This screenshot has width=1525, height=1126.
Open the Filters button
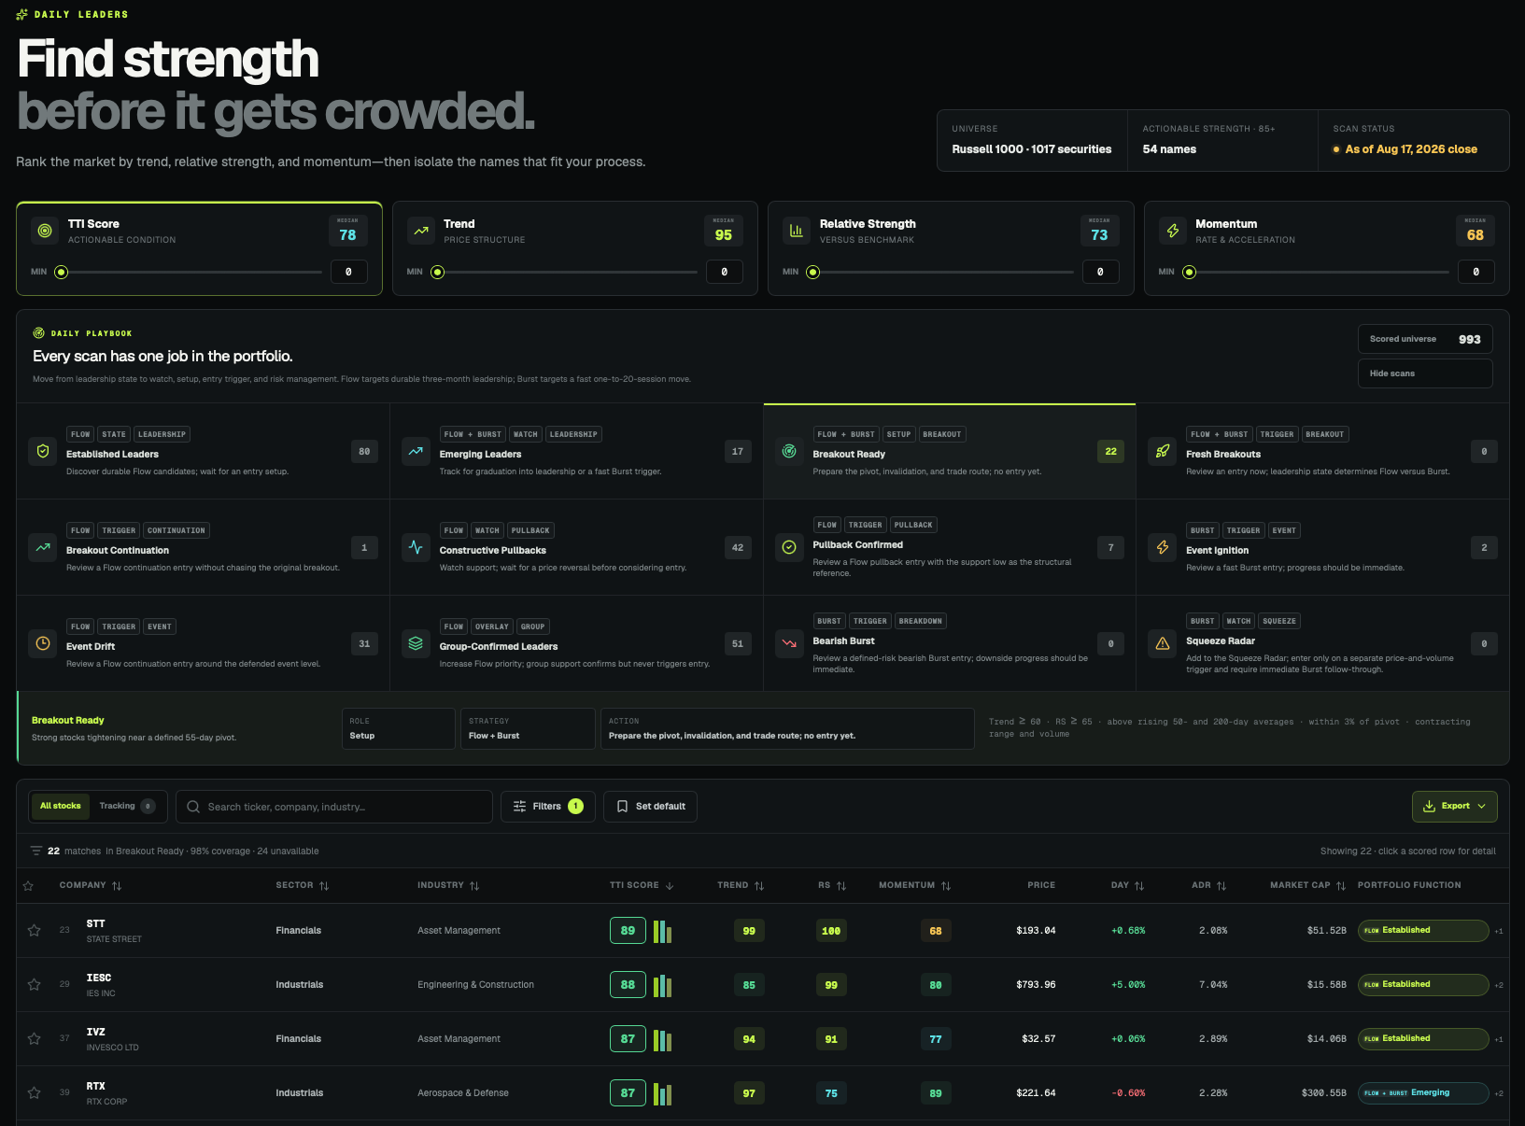point(548,807)
